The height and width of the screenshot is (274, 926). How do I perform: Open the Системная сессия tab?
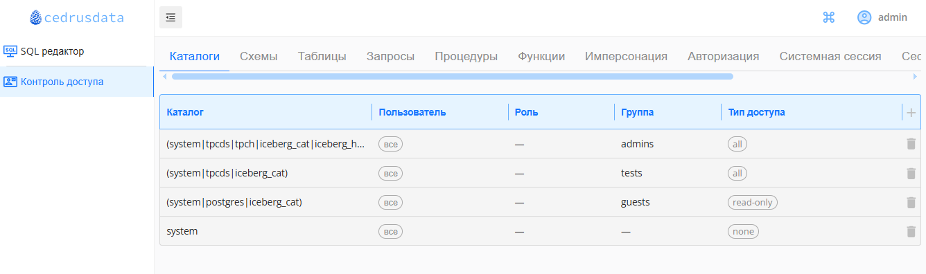click(x=830, y=57)
